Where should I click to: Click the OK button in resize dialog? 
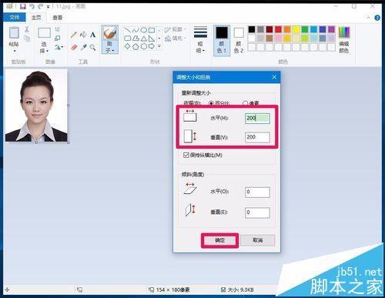[x=219, y=240]
